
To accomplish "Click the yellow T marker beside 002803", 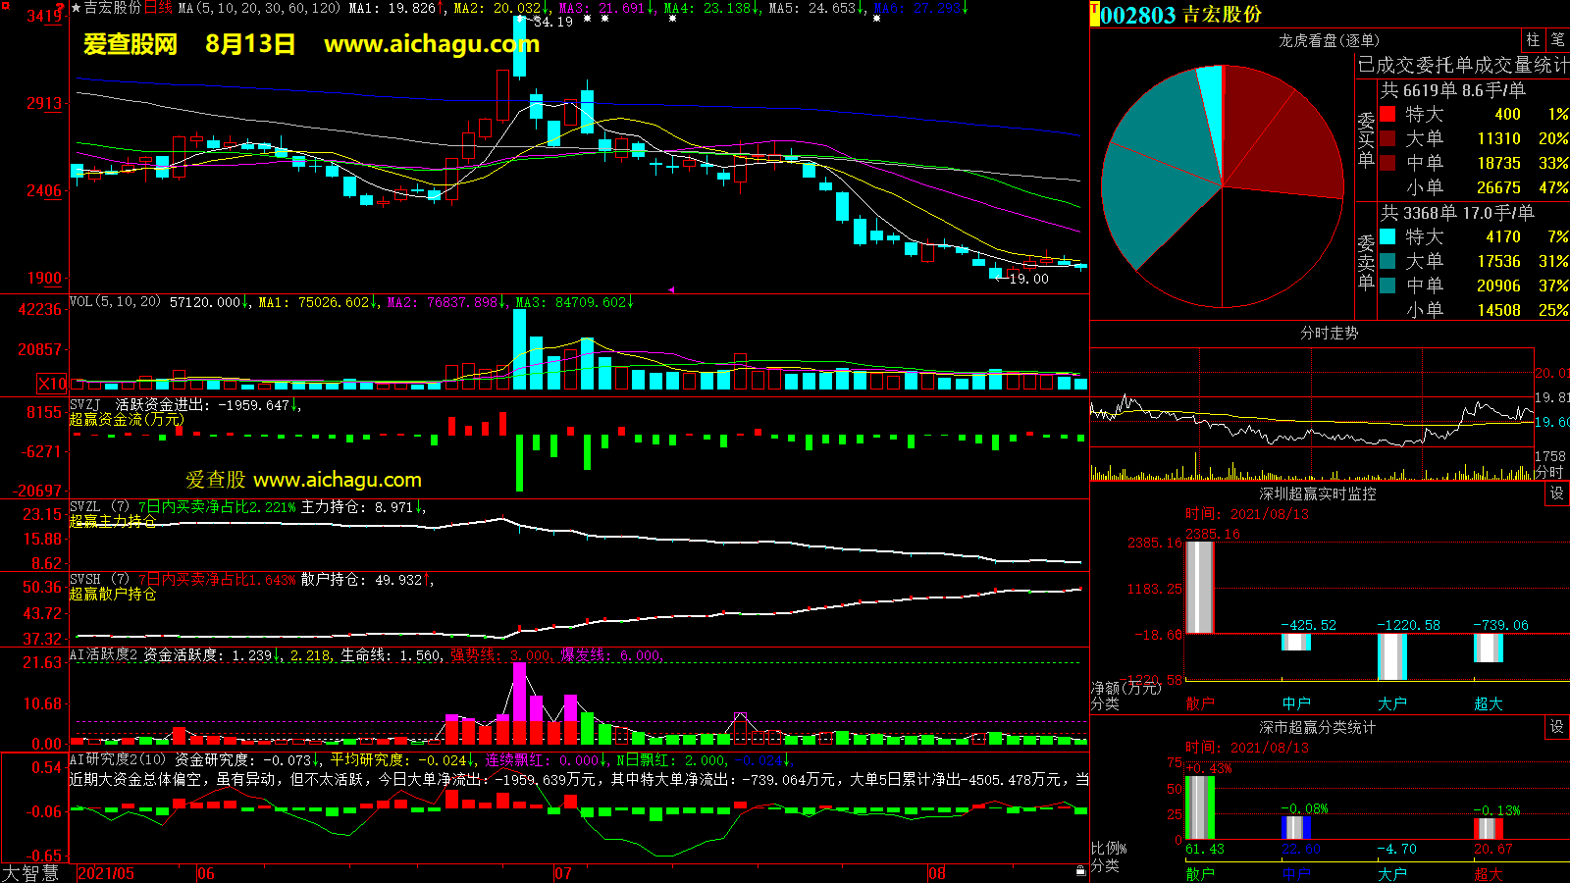I will point(1095,15).
